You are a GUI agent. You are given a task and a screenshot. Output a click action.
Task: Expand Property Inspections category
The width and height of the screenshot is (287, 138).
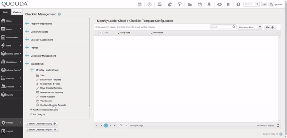click(x=27, y=23)
